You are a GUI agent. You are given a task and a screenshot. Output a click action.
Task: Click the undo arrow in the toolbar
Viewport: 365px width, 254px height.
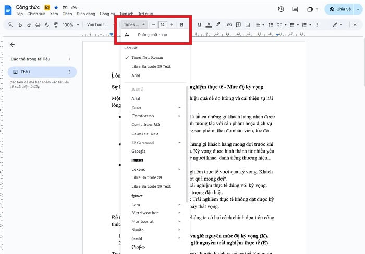pyautogui.click(x=18, y=24)
